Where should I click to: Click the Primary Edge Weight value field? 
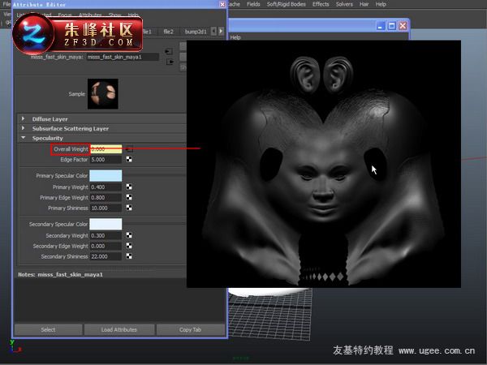point(106,198)
